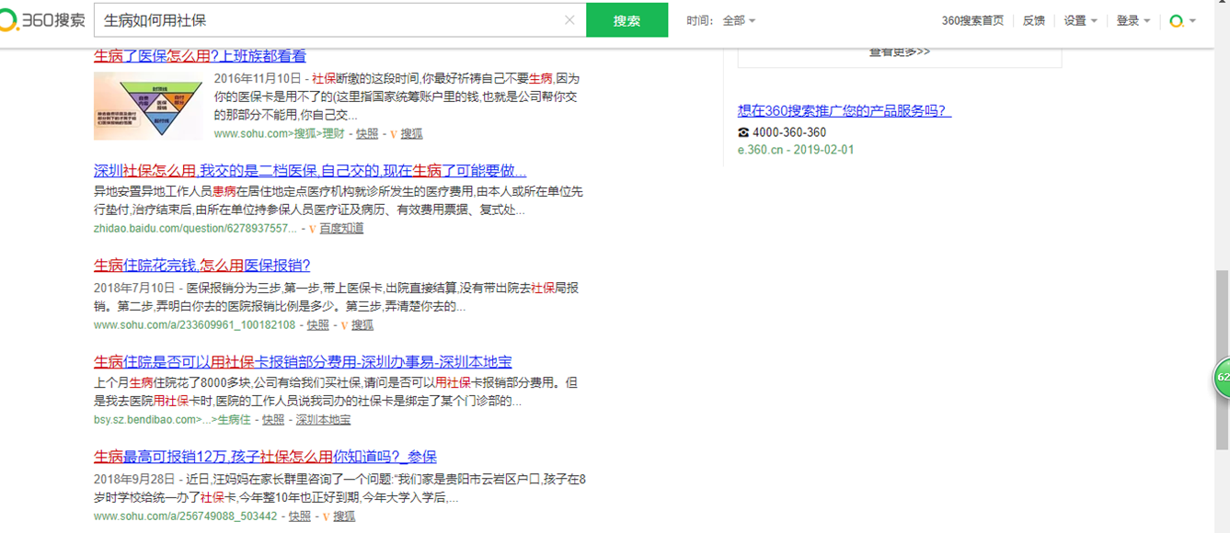This screenshot has width=1230, height=533.
Task: Click the green floating badge at right edge
Action: 1221,378
